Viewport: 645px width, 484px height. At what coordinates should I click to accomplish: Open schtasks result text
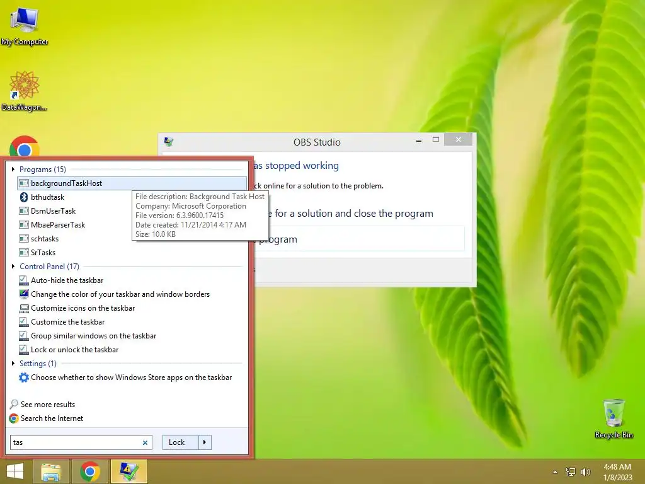click(45, 239)
